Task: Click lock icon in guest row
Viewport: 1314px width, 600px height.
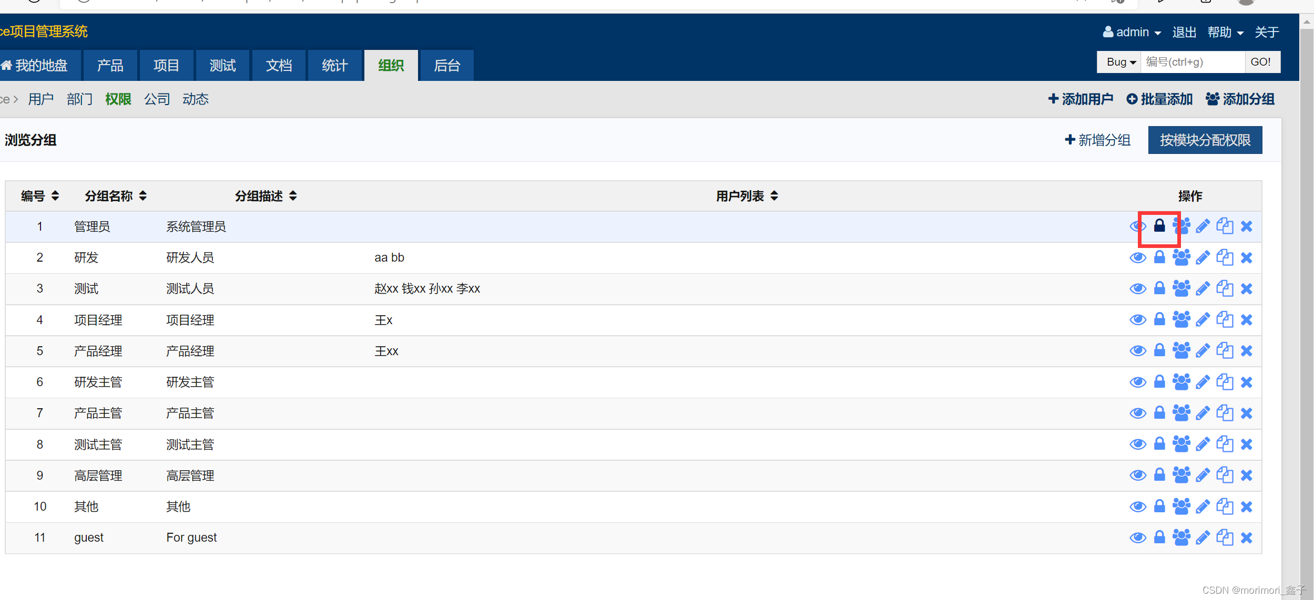Action: [1159, 537]
